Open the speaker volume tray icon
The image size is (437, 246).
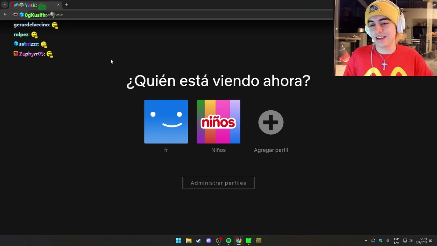pos(411,241)
